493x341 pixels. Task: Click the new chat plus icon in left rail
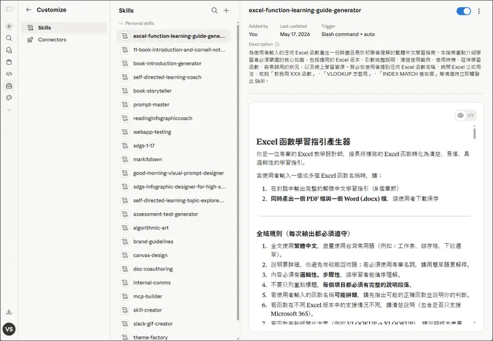pyautogui.click(x=9, y=27)
